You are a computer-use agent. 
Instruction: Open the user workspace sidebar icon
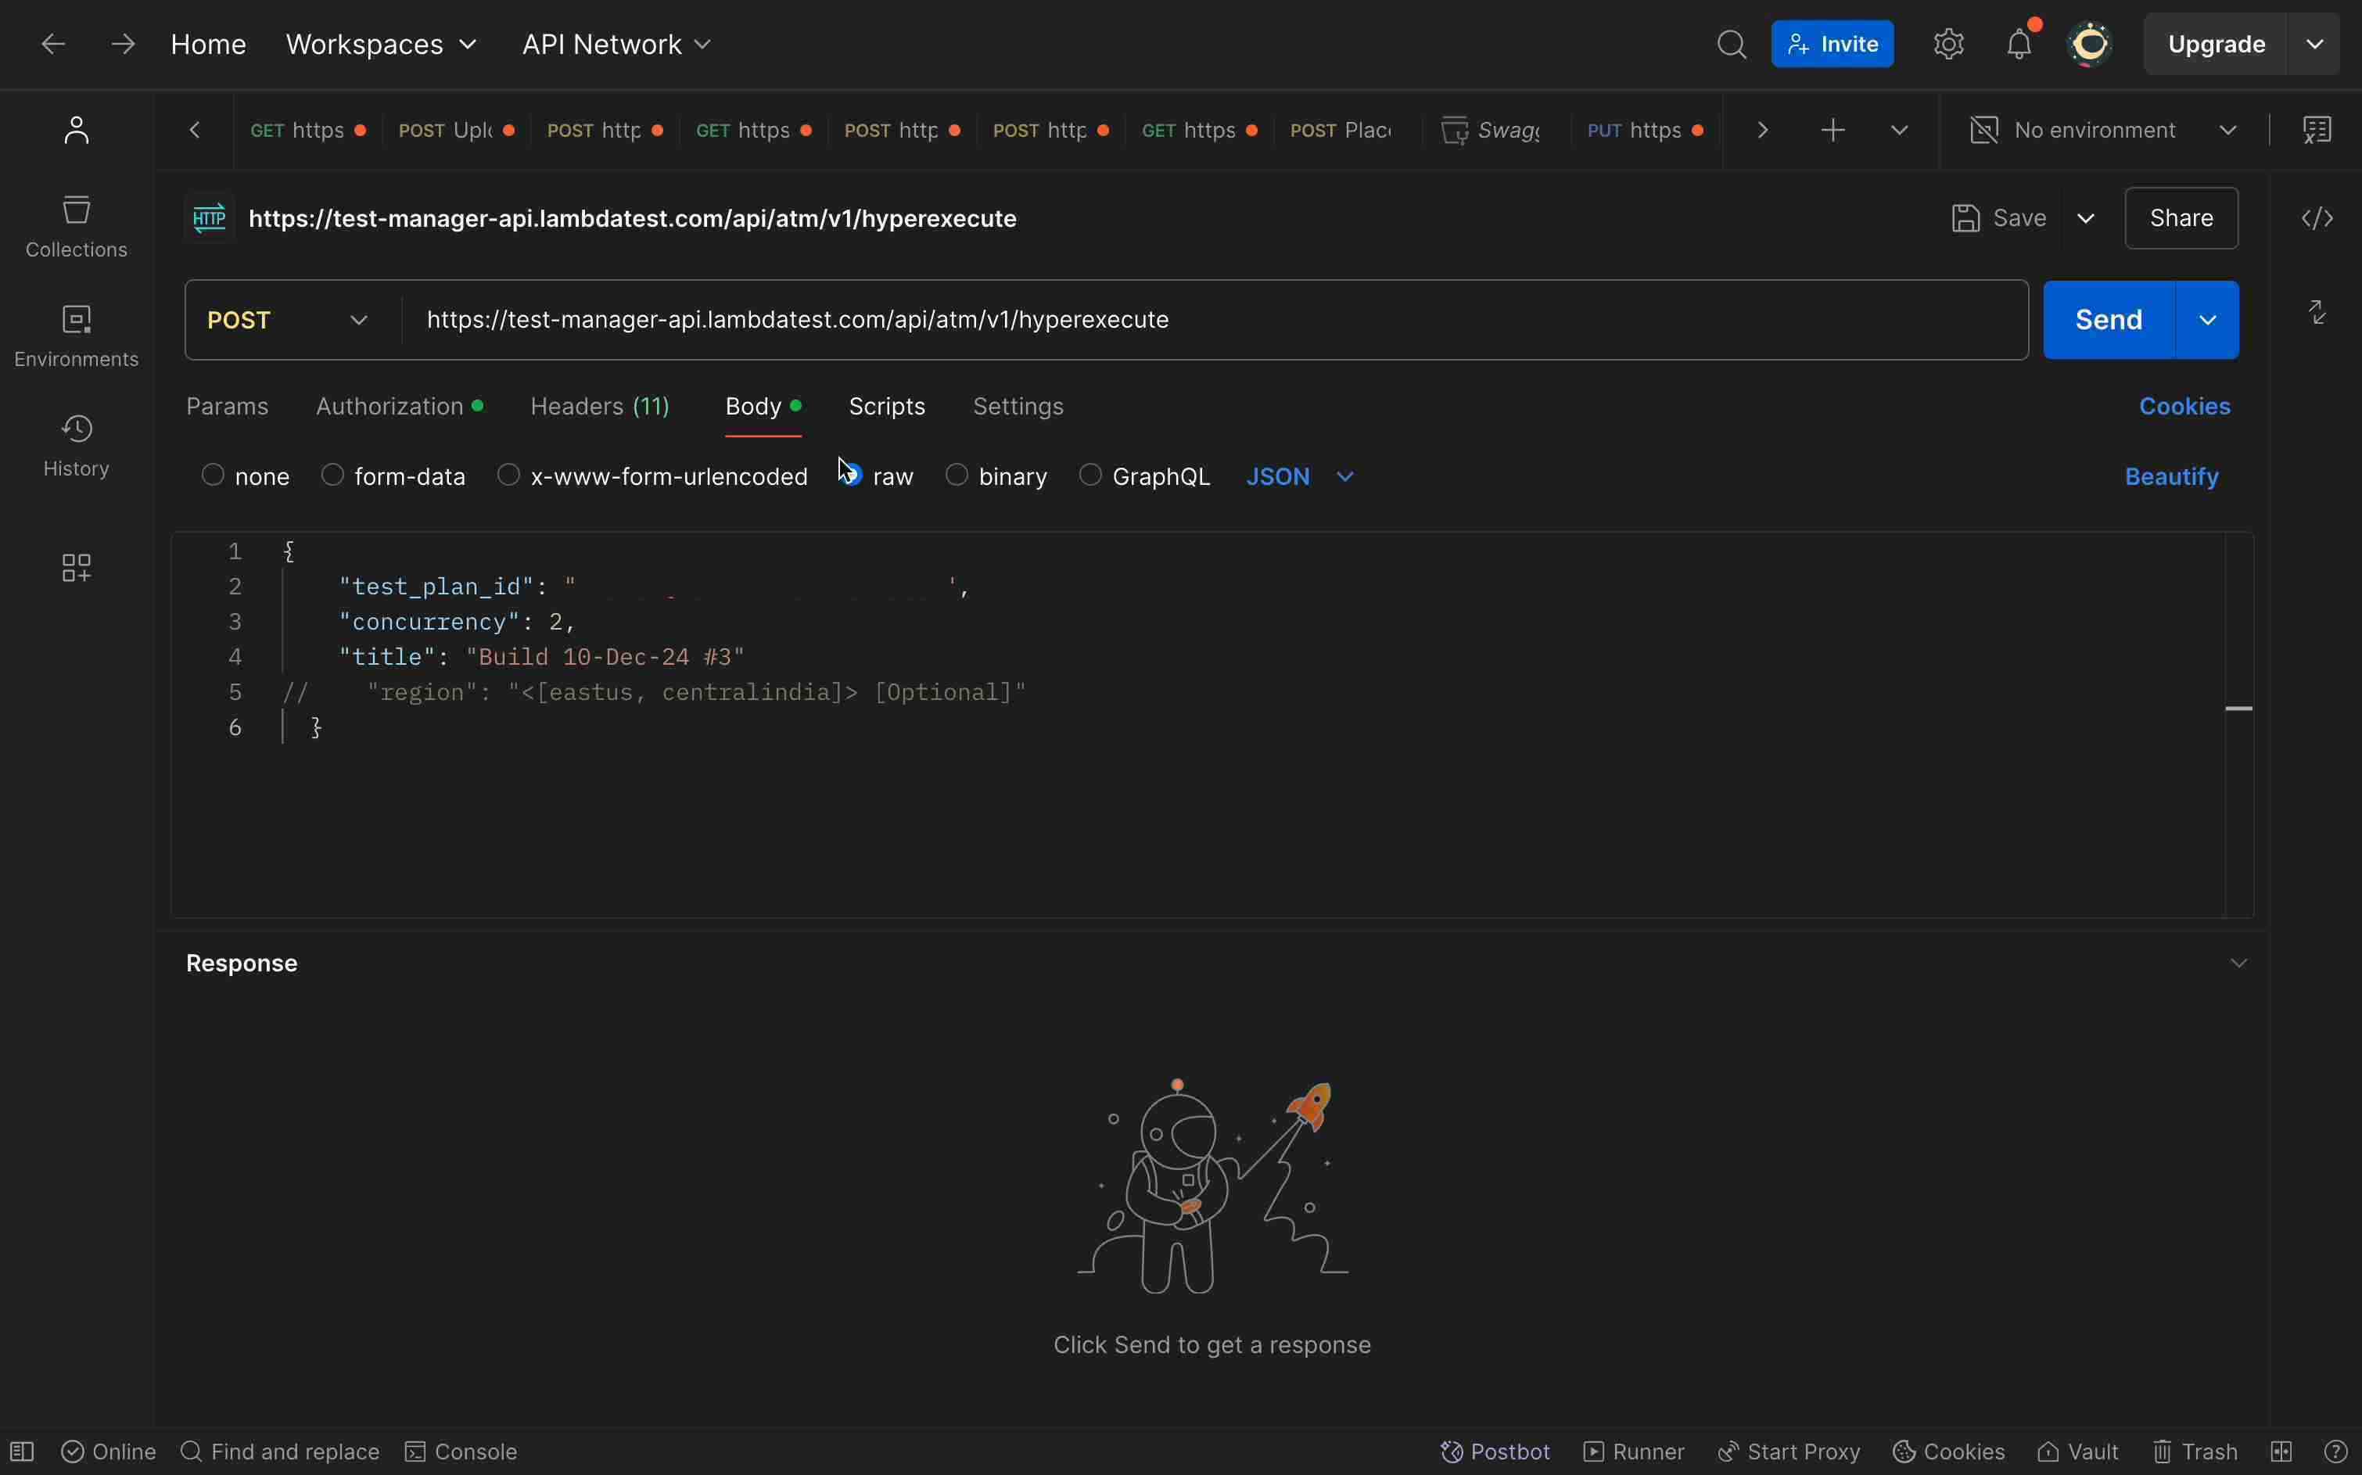76,130
